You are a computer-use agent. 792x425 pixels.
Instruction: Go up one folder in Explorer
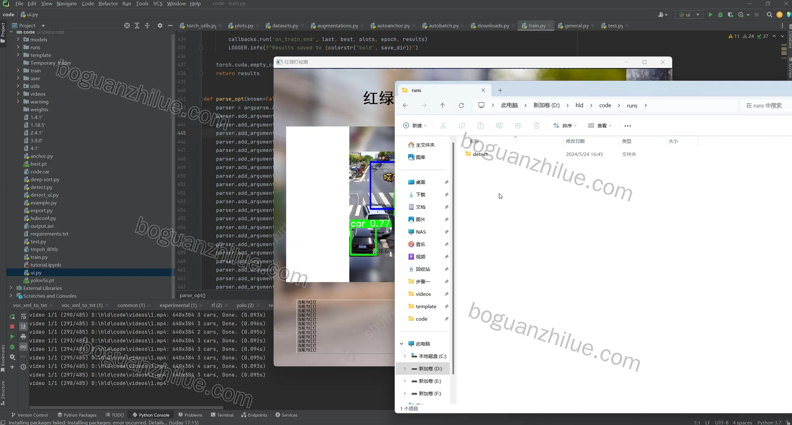(442, 105)
